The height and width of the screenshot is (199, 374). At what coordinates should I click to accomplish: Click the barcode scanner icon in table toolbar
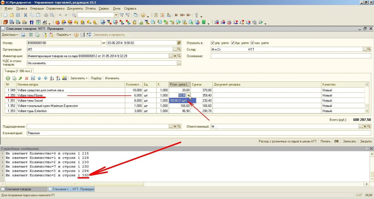(x=65, y=78)
